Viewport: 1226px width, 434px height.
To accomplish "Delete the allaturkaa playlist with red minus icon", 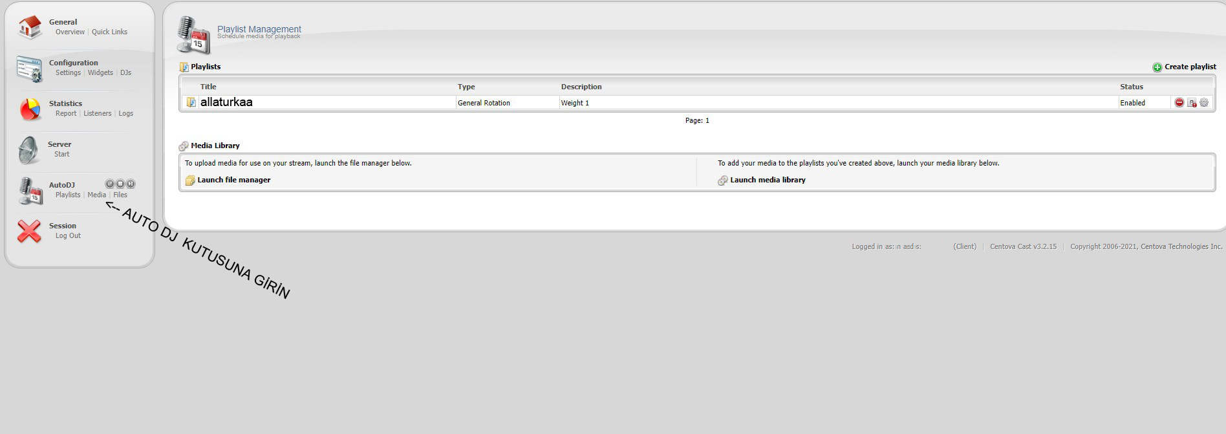I will point(1179,103).
